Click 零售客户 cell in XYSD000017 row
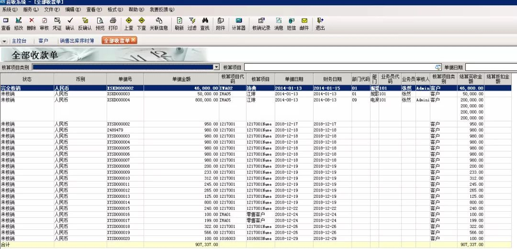The width and height of the screenshot is (517, 249). pos(260,220)
